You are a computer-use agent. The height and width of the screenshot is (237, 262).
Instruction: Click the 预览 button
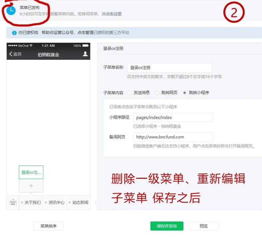pyautogui.click(x=203, y=226)
